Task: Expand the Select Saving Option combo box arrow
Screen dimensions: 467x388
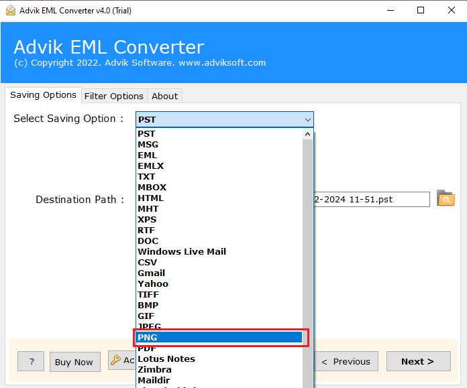Action: [308, 119]
